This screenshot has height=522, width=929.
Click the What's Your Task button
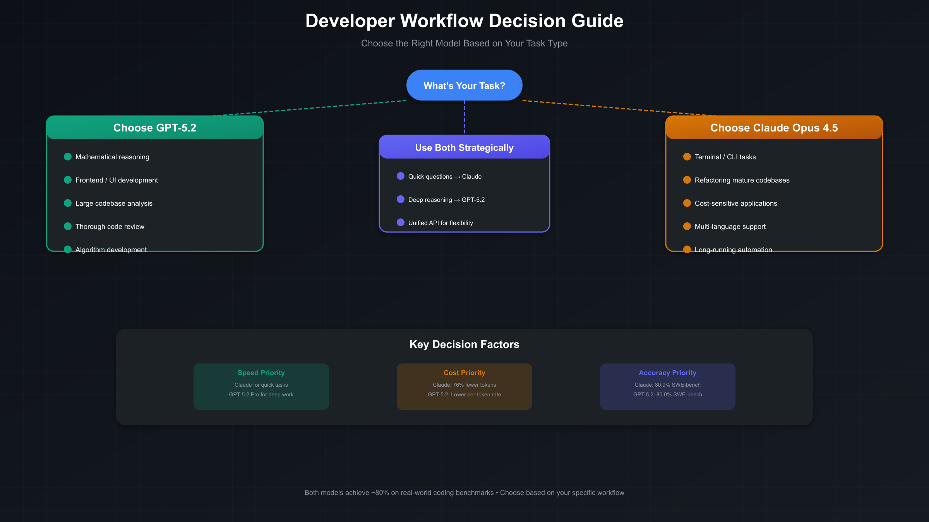[x=464, y=85]
